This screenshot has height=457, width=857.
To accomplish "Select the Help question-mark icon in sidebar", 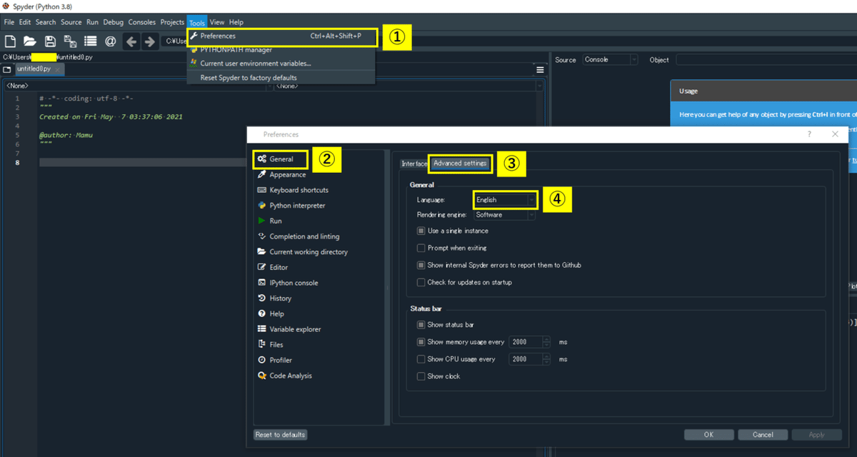I will pyautogui.click(x=262, y=313).
